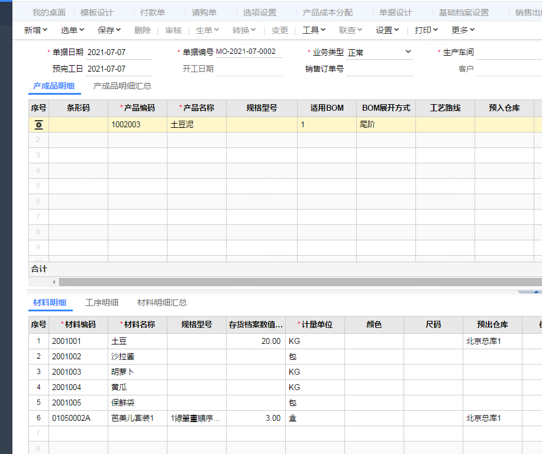Click the 土豆泥 product name cell

(x=196, y=124)
